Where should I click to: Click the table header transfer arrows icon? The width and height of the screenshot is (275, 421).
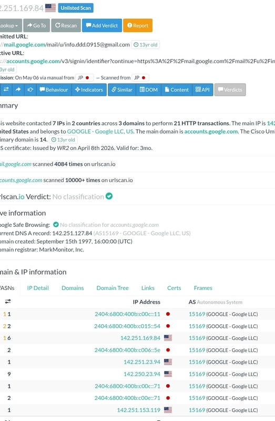tap(8, 302)
